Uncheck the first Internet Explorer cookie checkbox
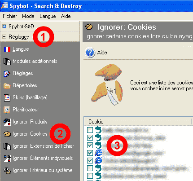 coord(90,153)
